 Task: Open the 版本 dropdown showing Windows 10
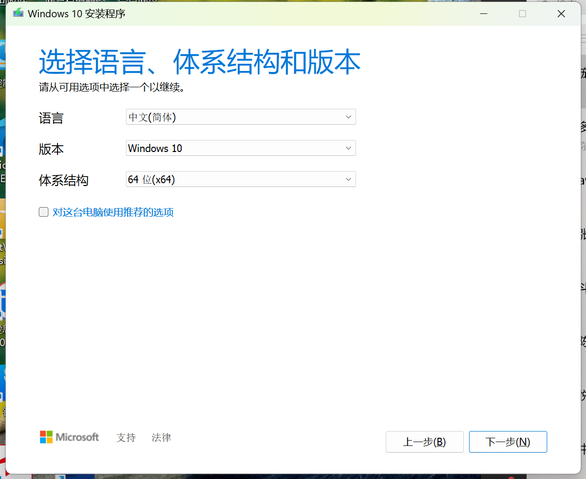241,148
